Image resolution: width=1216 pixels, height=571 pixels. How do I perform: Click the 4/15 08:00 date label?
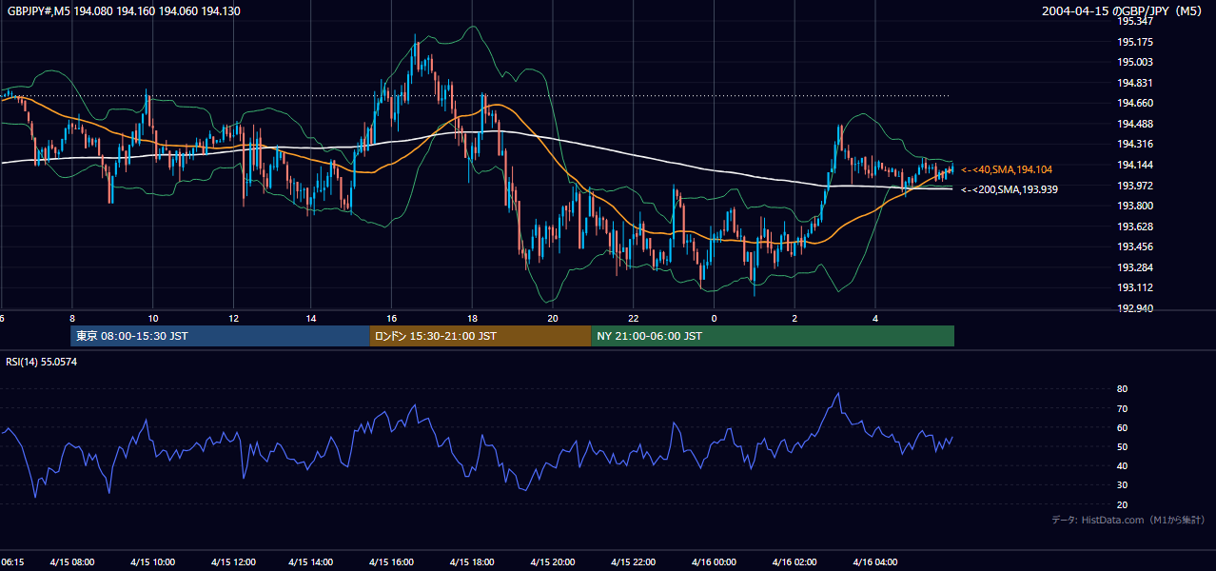tap(72, 562)
